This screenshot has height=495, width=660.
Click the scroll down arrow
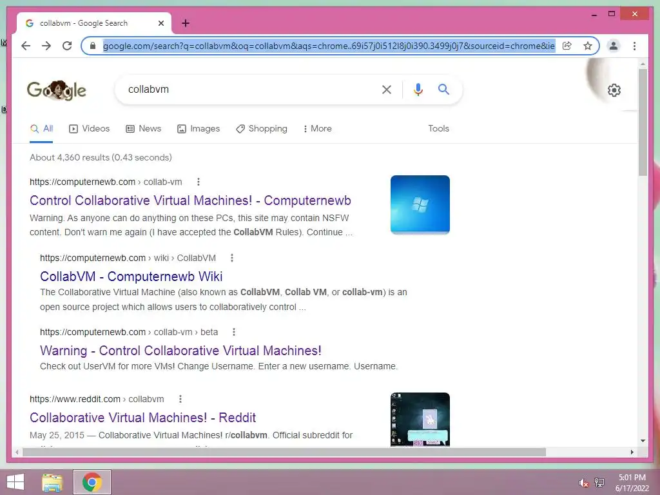(x=643, y=441)
